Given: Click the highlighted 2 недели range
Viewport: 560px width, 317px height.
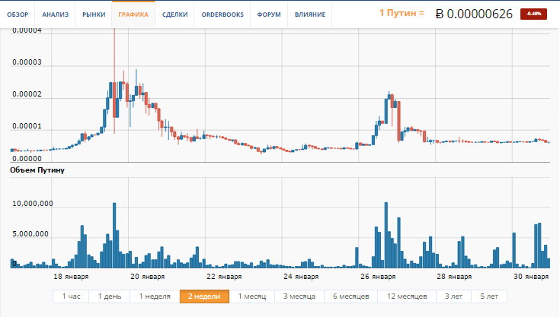Looking at the screenshot, I should (x=204, y=296).
